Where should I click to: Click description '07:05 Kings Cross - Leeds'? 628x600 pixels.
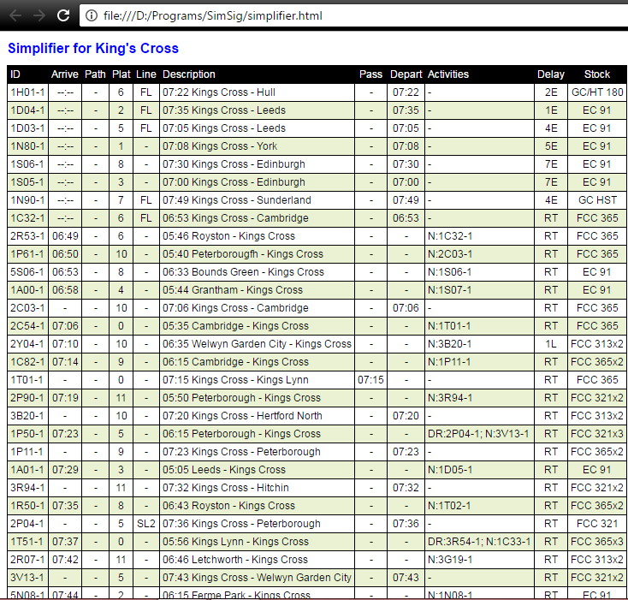(x=224, y=128)
